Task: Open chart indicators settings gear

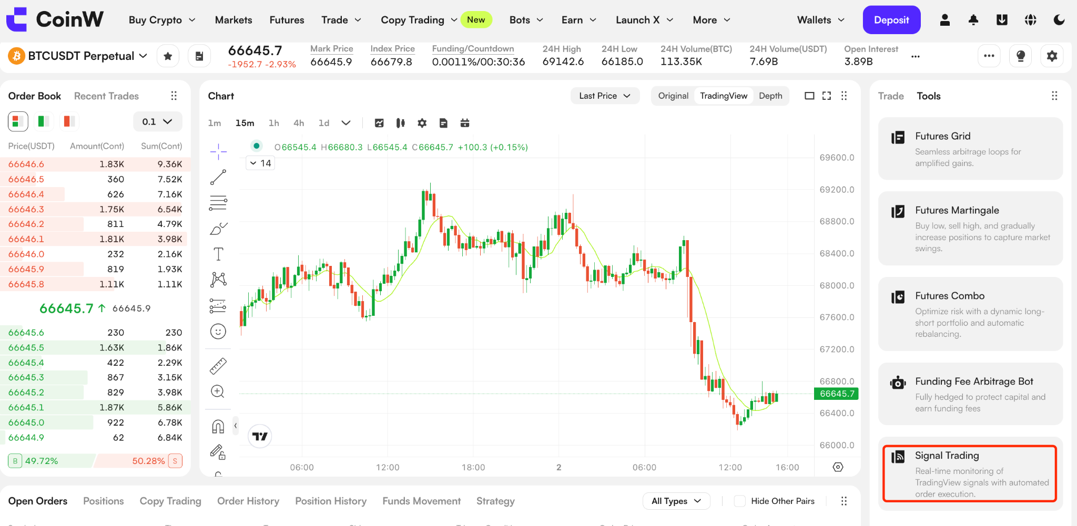Action: [422, 123]
